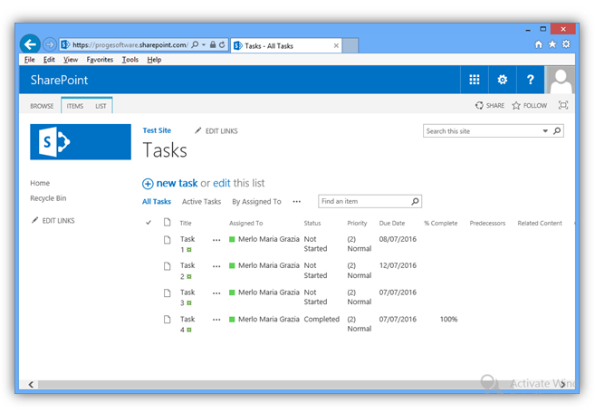Click the edit this list link
The height and width of the screenshot is (412, 595).
click(x=222, y=183)
